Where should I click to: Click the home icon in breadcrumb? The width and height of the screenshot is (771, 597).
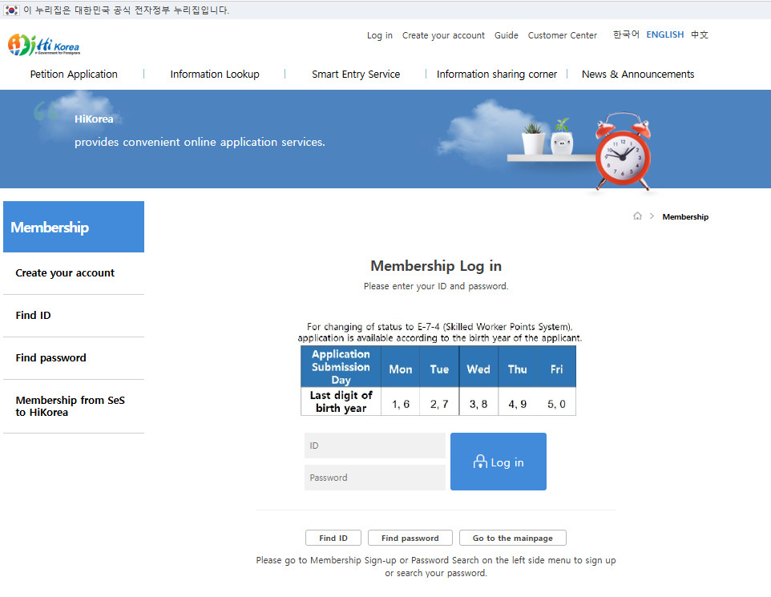tap(637, 216)
